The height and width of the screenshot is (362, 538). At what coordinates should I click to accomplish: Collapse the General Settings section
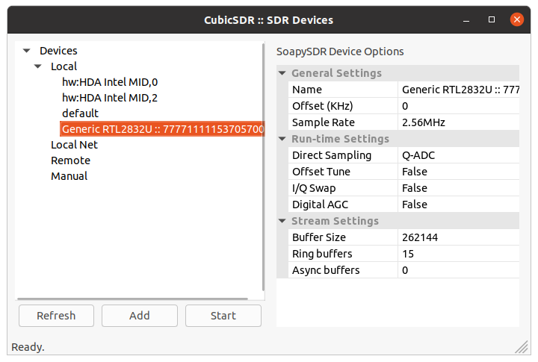coord(282,73)
